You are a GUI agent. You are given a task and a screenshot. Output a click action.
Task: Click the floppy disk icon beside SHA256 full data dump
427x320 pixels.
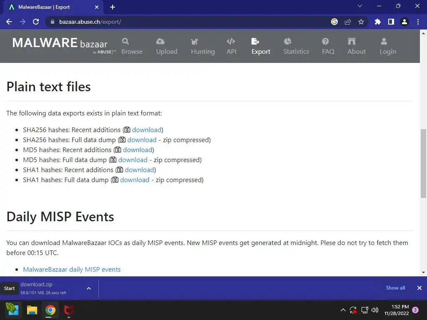pyautogui.click(x=123, y=140)
